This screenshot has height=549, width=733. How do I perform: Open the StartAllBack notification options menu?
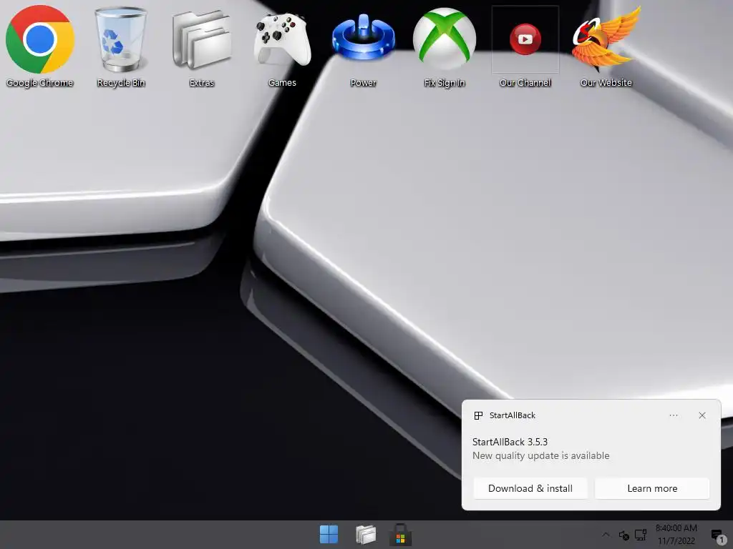click(x=673, y=415)
